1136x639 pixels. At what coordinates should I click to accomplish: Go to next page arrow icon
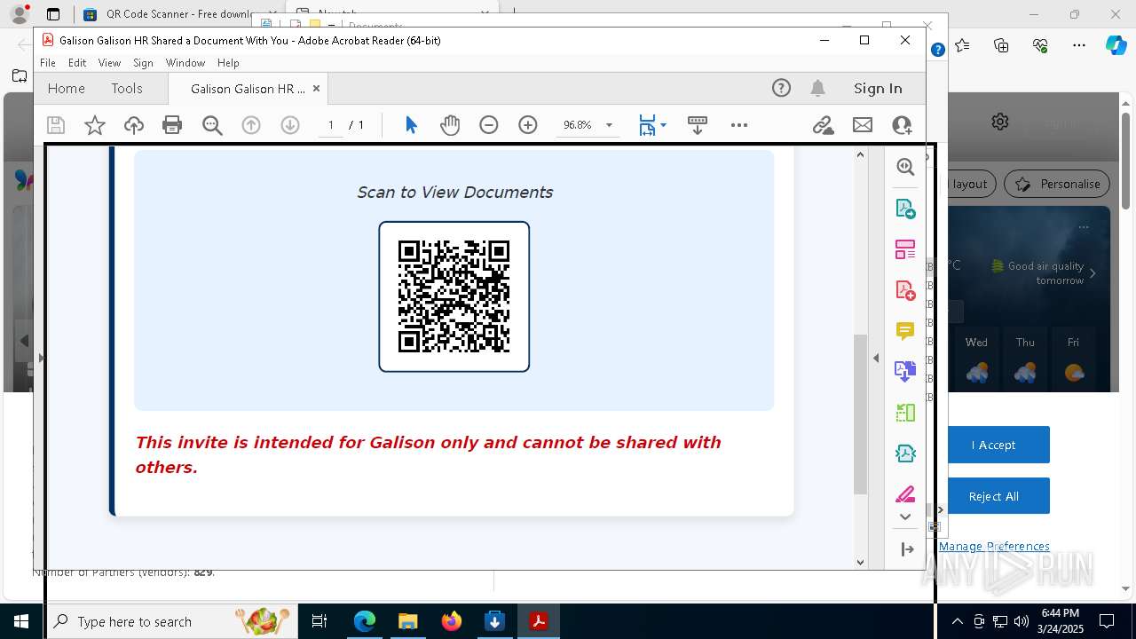[290, 125]
